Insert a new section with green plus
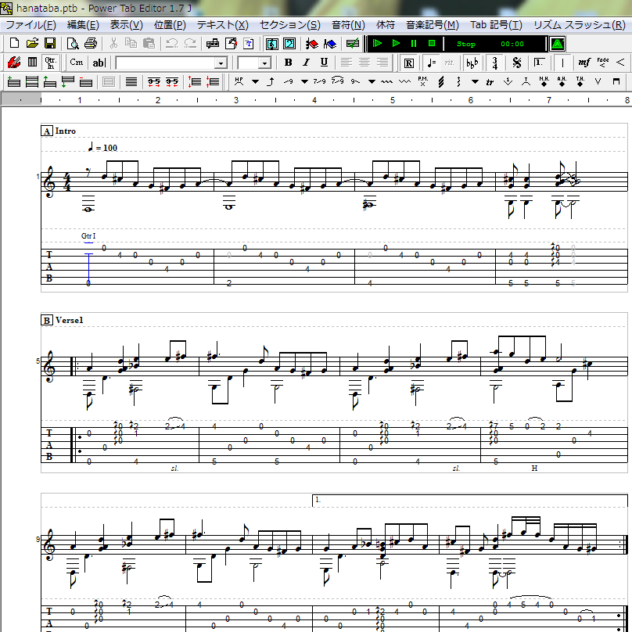Image resolution: width=632 pixels, height=632 pixels. [x=14, y=82]
